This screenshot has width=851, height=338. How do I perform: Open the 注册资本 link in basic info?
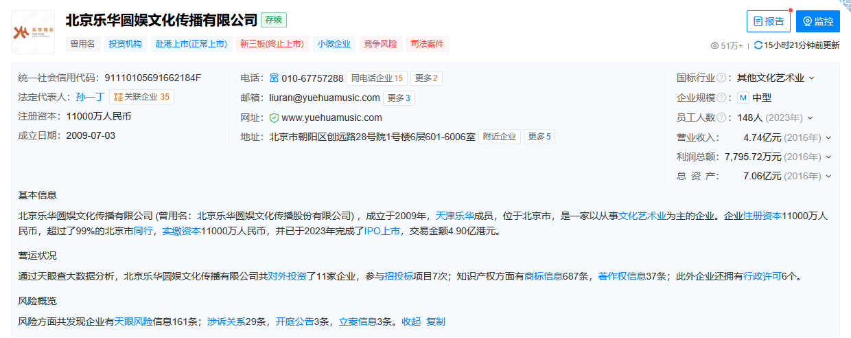762,215
